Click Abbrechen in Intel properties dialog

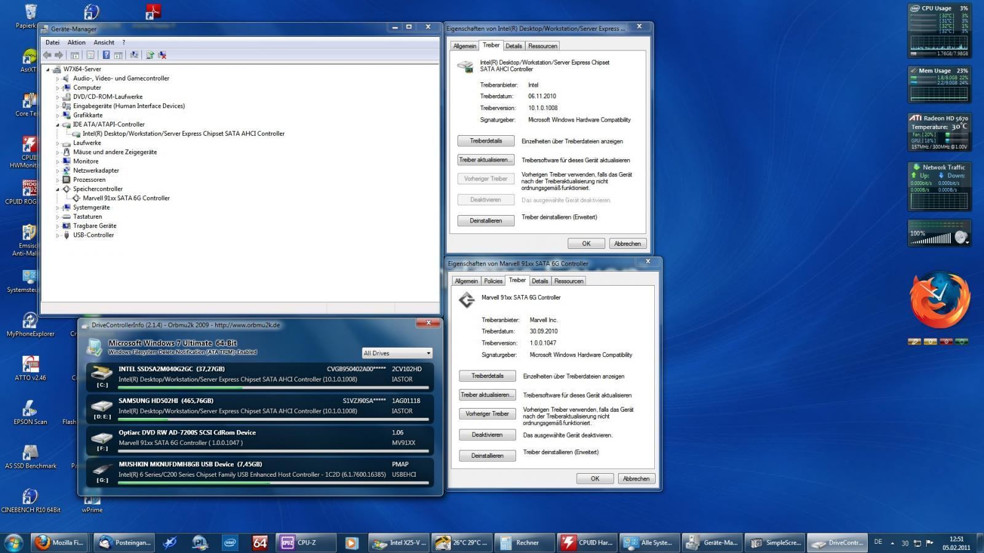coord(627,243)
